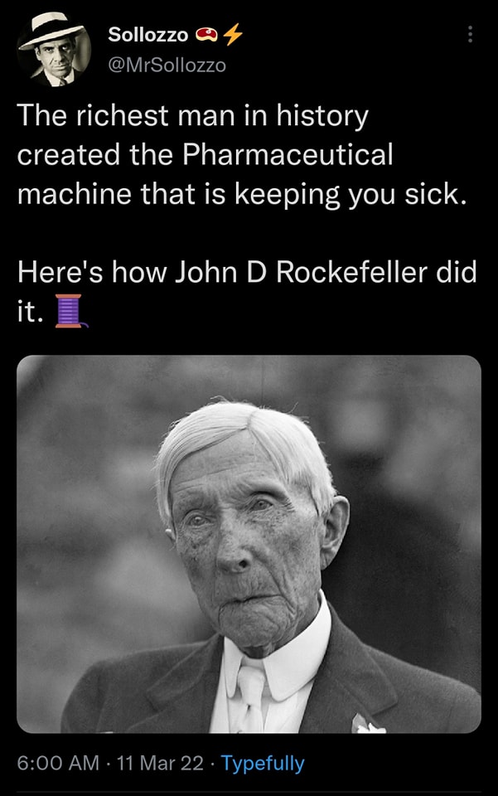Open the attached black-and-white portrait photo
498x796 pixels.
pos(249,544)
